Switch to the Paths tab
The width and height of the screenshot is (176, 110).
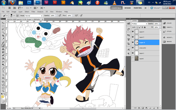click(x=150, y=21)
